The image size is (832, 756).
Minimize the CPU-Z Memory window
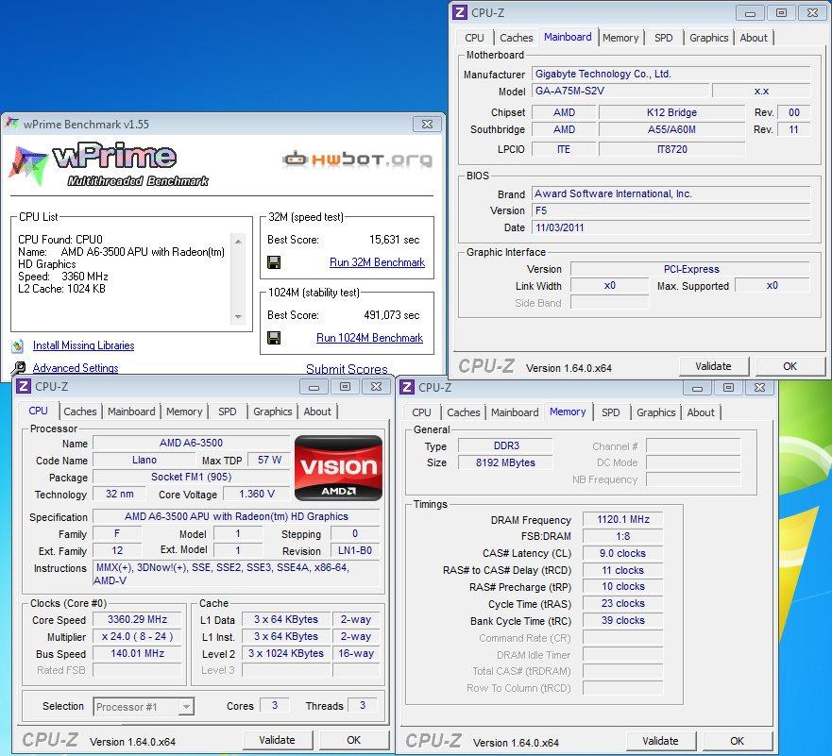pyautogui.click(x=697, y=388)
